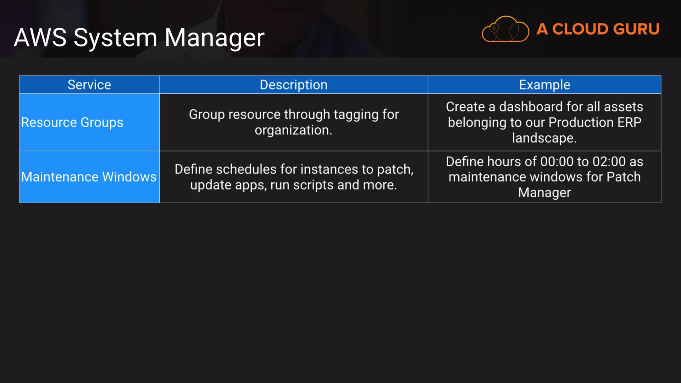This screenshot has height=383, width=681.
Task: Click the A Cloud Guru cloud logo icon
Action: click(505, 29)
